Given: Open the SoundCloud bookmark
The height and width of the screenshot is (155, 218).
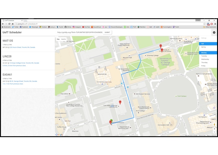Looking at the screenshot, I should [96, 27].
